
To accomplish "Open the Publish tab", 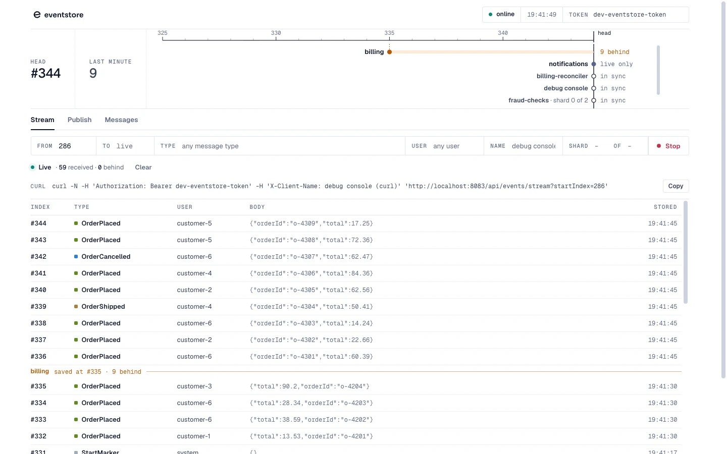I will point(80,120).
